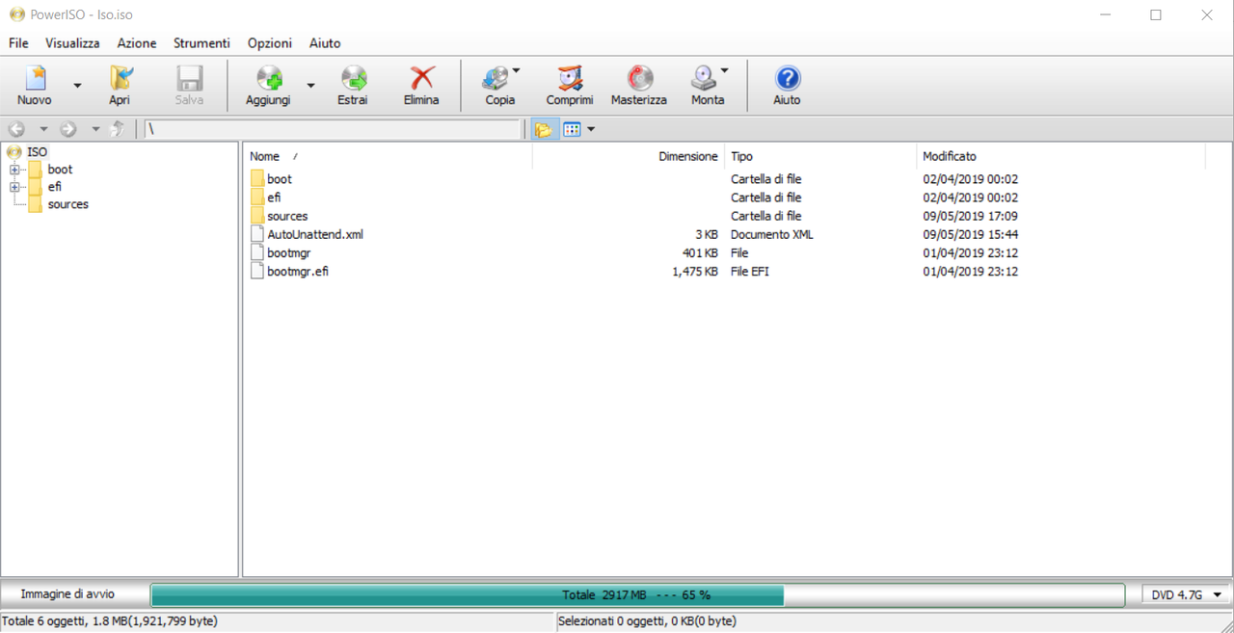Sort by Dimensione column header
This screenshot has height=633, width=1234.
(629, 156)
